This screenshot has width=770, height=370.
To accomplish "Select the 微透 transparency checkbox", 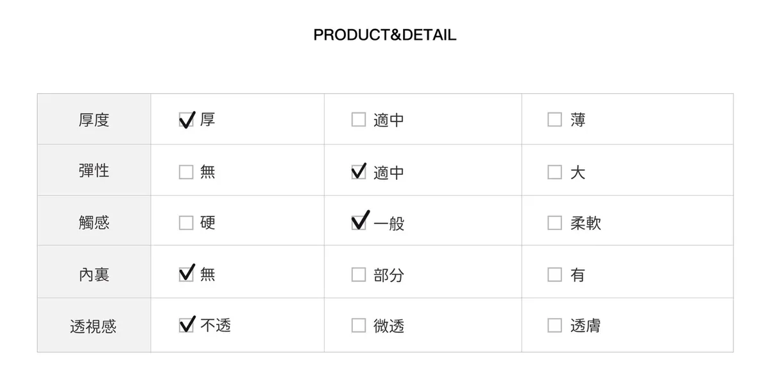I will tap(359, 326).
